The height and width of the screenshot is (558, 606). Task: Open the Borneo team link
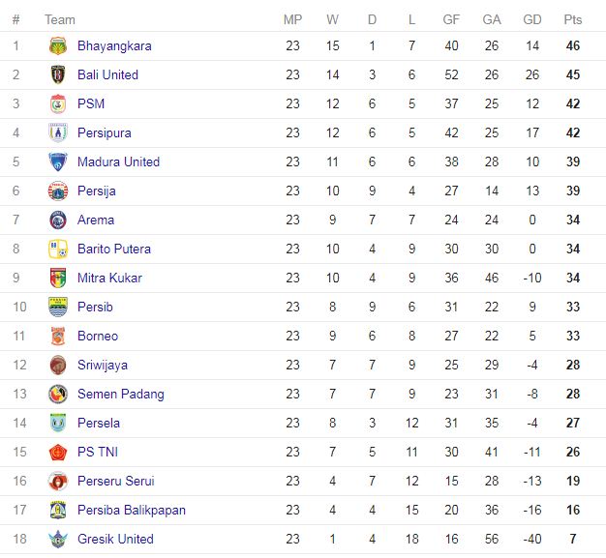coord(98,336)
